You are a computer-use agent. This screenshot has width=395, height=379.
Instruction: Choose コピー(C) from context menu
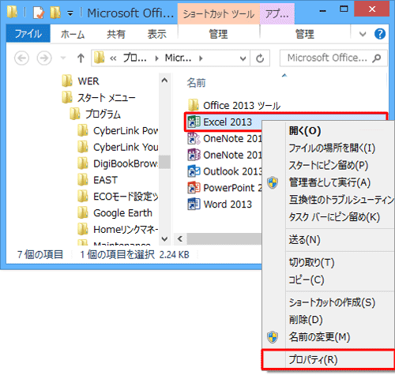307,280
